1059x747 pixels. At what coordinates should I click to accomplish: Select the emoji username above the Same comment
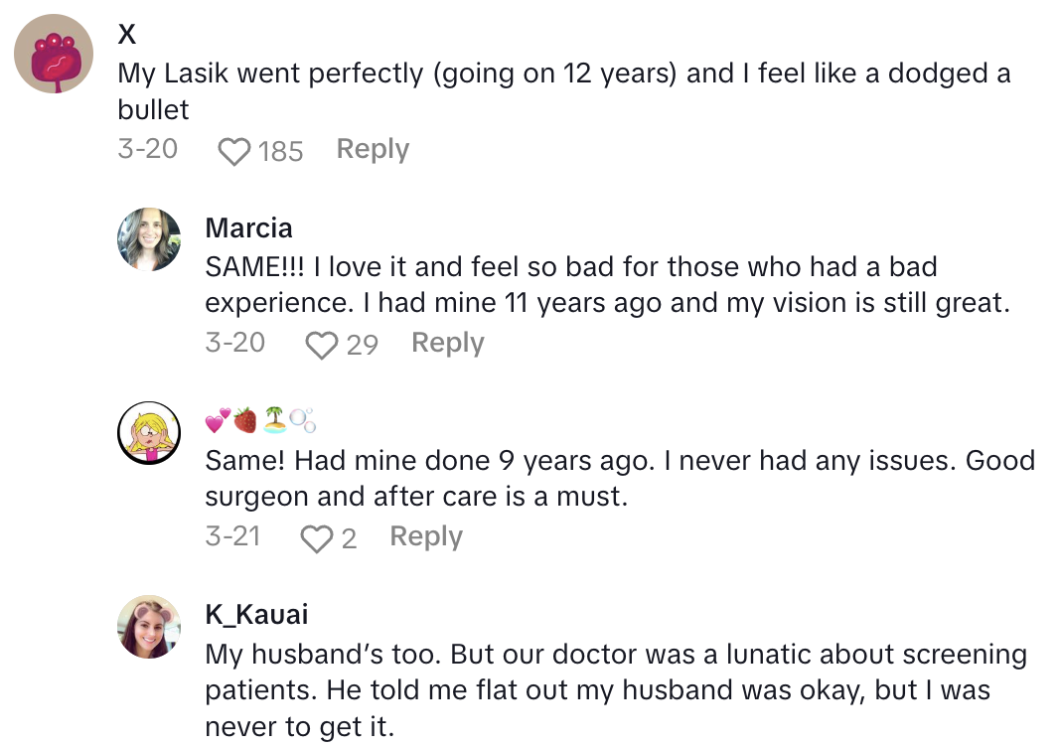click(x=254, y=420)
